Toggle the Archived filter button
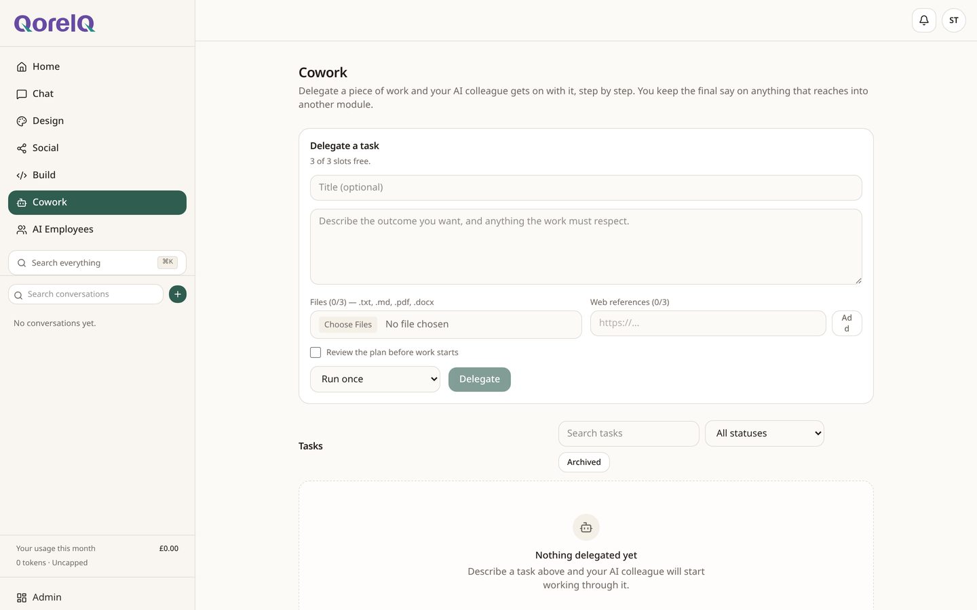The height and width of the screenshot is (610, 977). [x=584, y=462]
